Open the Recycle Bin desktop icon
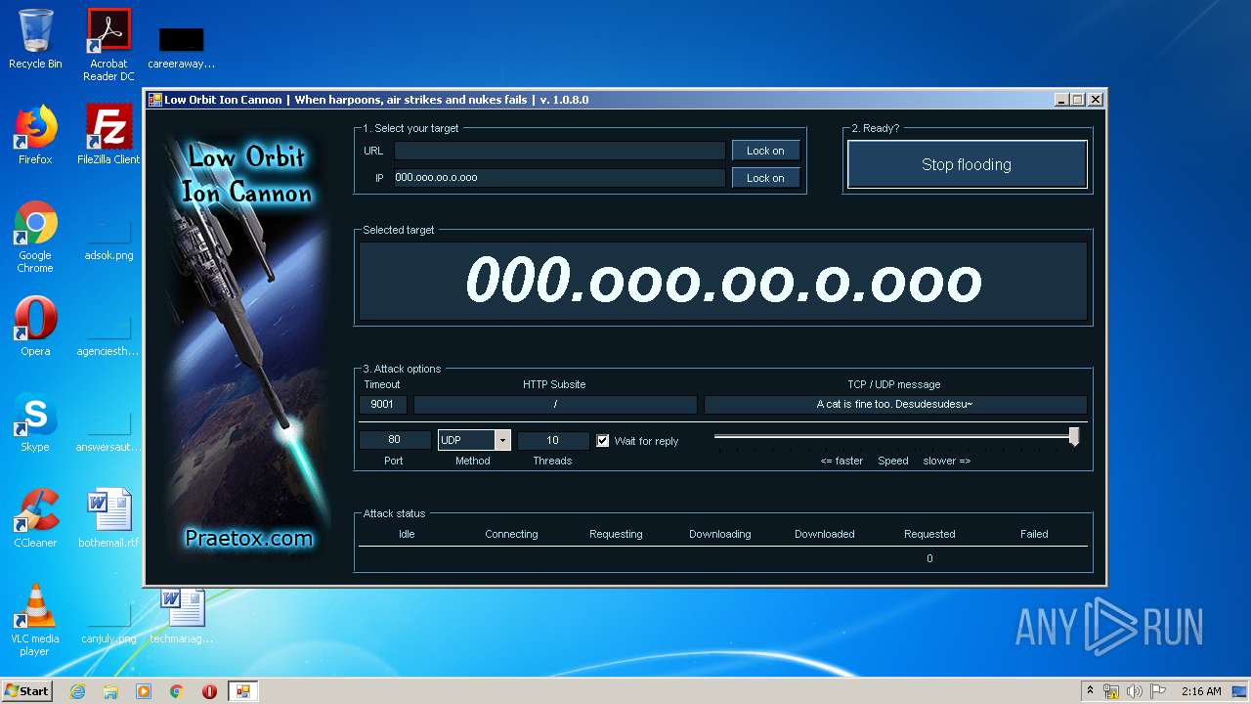 coord(35,39)
